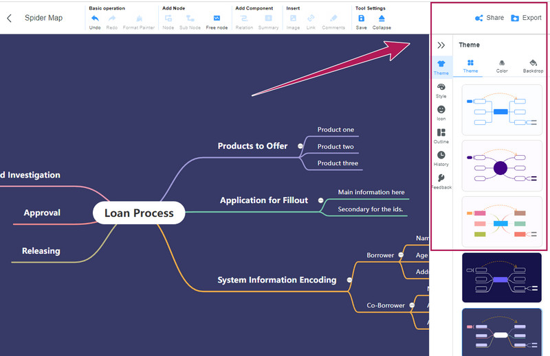Switch to the Color tab
Screen dimensions: 550x356
502,66
